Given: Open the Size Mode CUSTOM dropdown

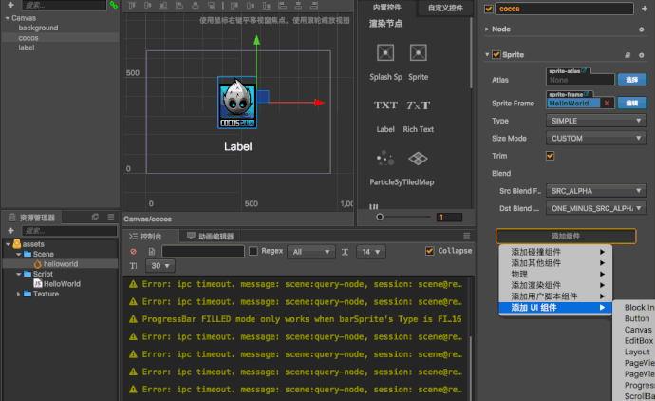Looking at the screenshot, I should (597, 138).
